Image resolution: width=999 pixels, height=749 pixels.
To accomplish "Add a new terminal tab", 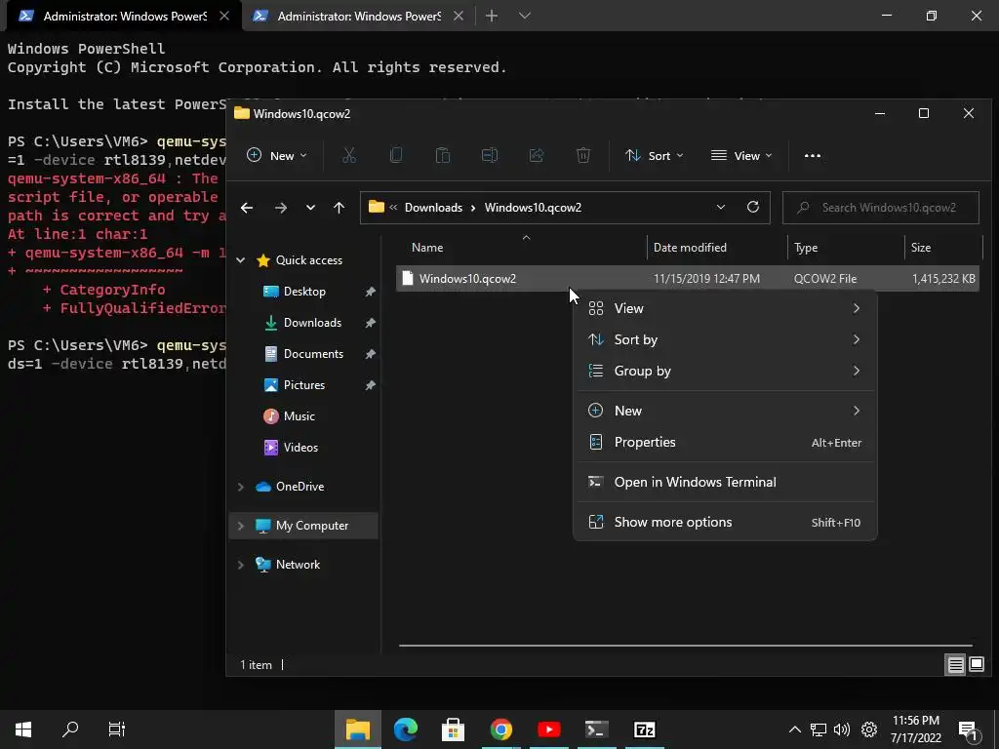I will point(492,16).
